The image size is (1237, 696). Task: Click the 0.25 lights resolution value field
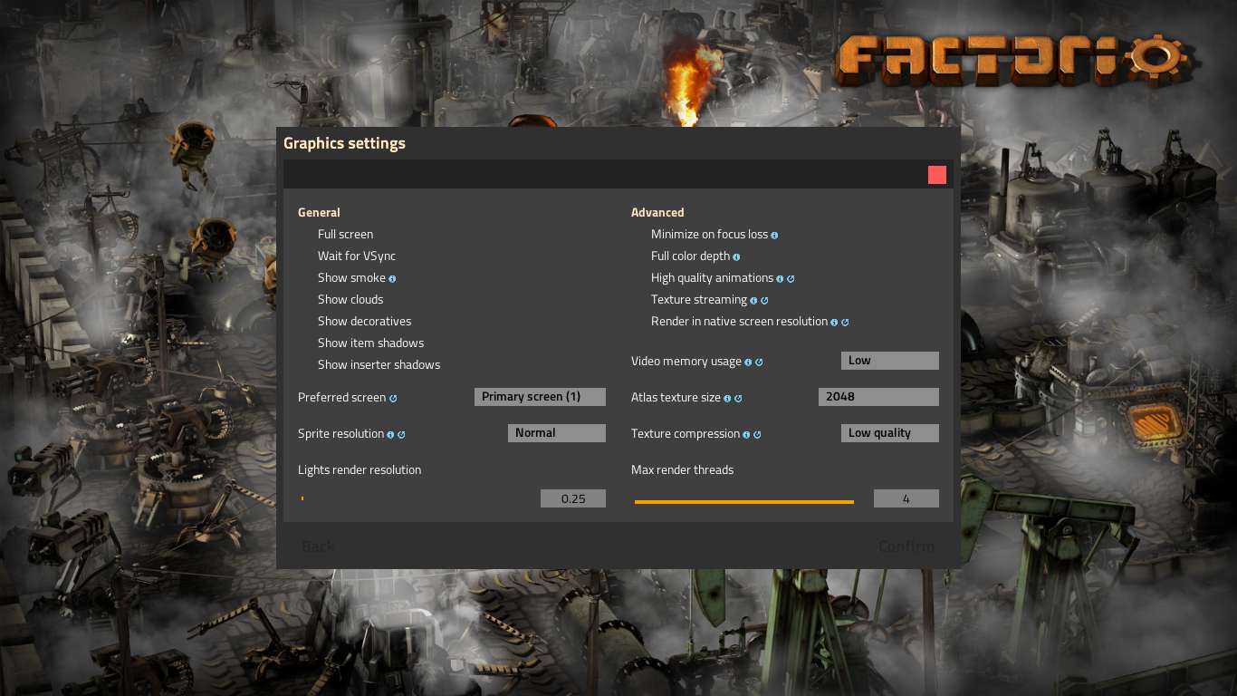pyautogui.click(x=573, y=498)
